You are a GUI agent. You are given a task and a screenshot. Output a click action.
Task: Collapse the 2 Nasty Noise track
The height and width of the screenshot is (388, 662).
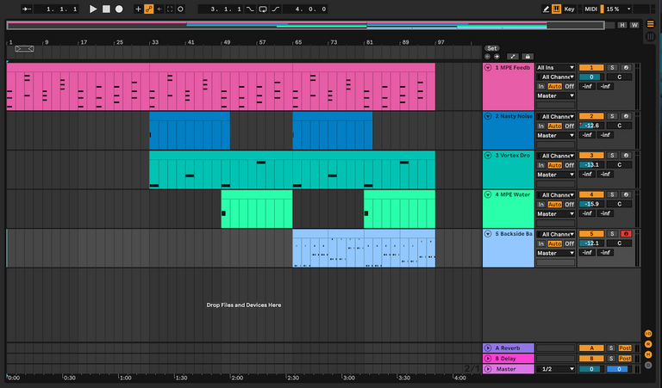(488, 116)
